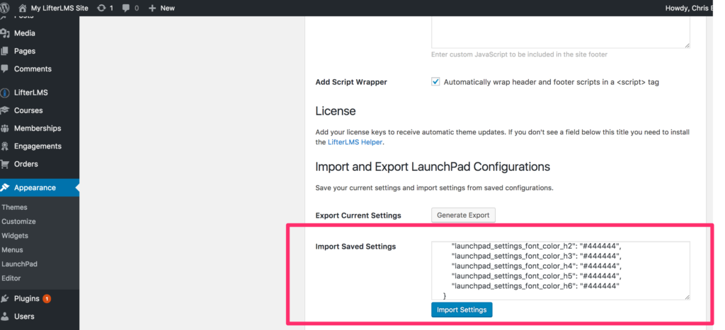
Task: Open Orders in the sidebar
Action: [x=26, y=164]
